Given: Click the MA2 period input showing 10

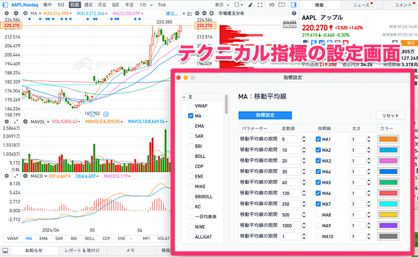Looking at the screenshot, I should point(291,150).
